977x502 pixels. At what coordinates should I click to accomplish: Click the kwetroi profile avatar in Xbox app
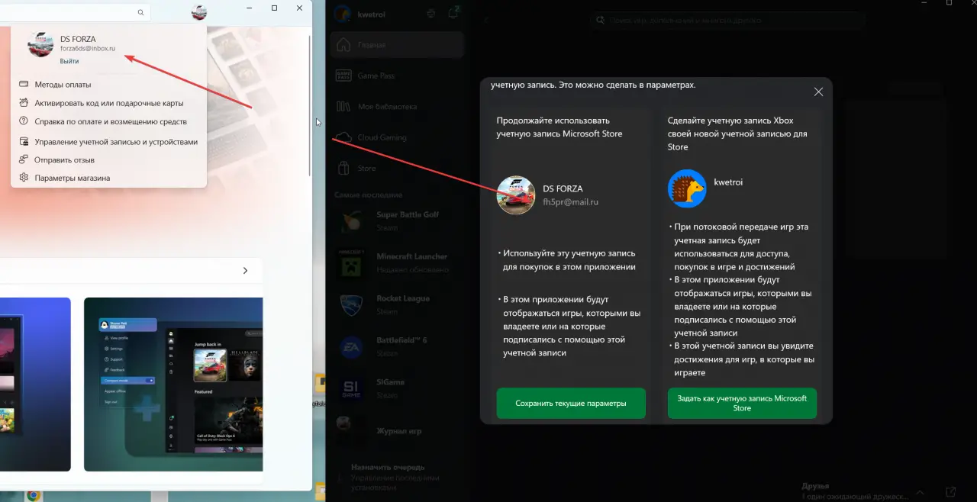pos(342,13)
